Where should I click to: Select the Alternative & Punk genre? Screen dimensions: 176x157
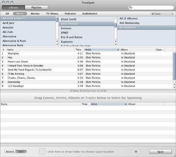(x=28, y=41)
